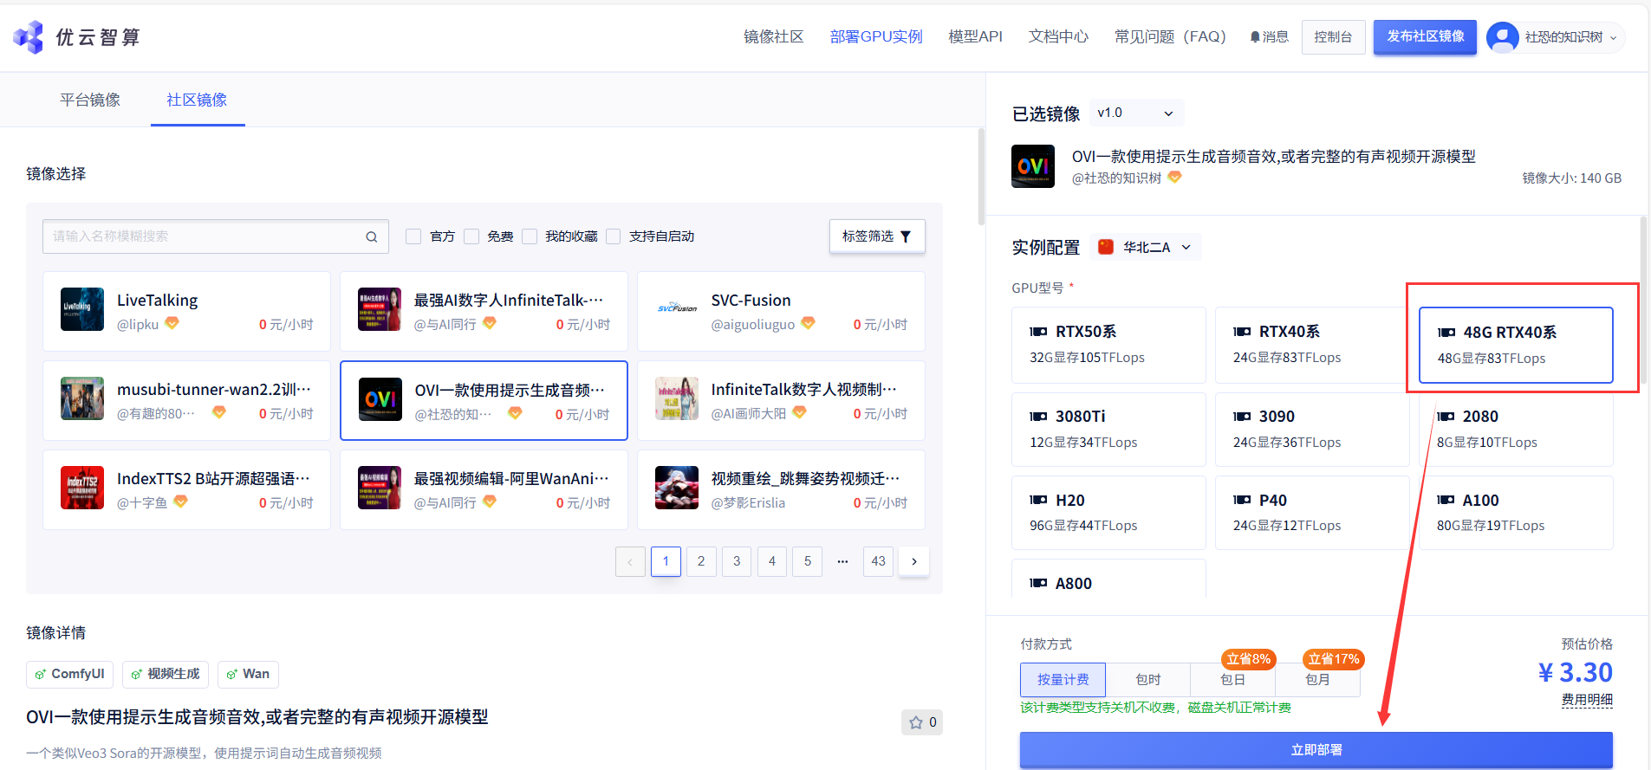This screenshot has height=770, width=1651.
Task: Toggle the 我的收藏 checkbox
Action: point(530,236)
